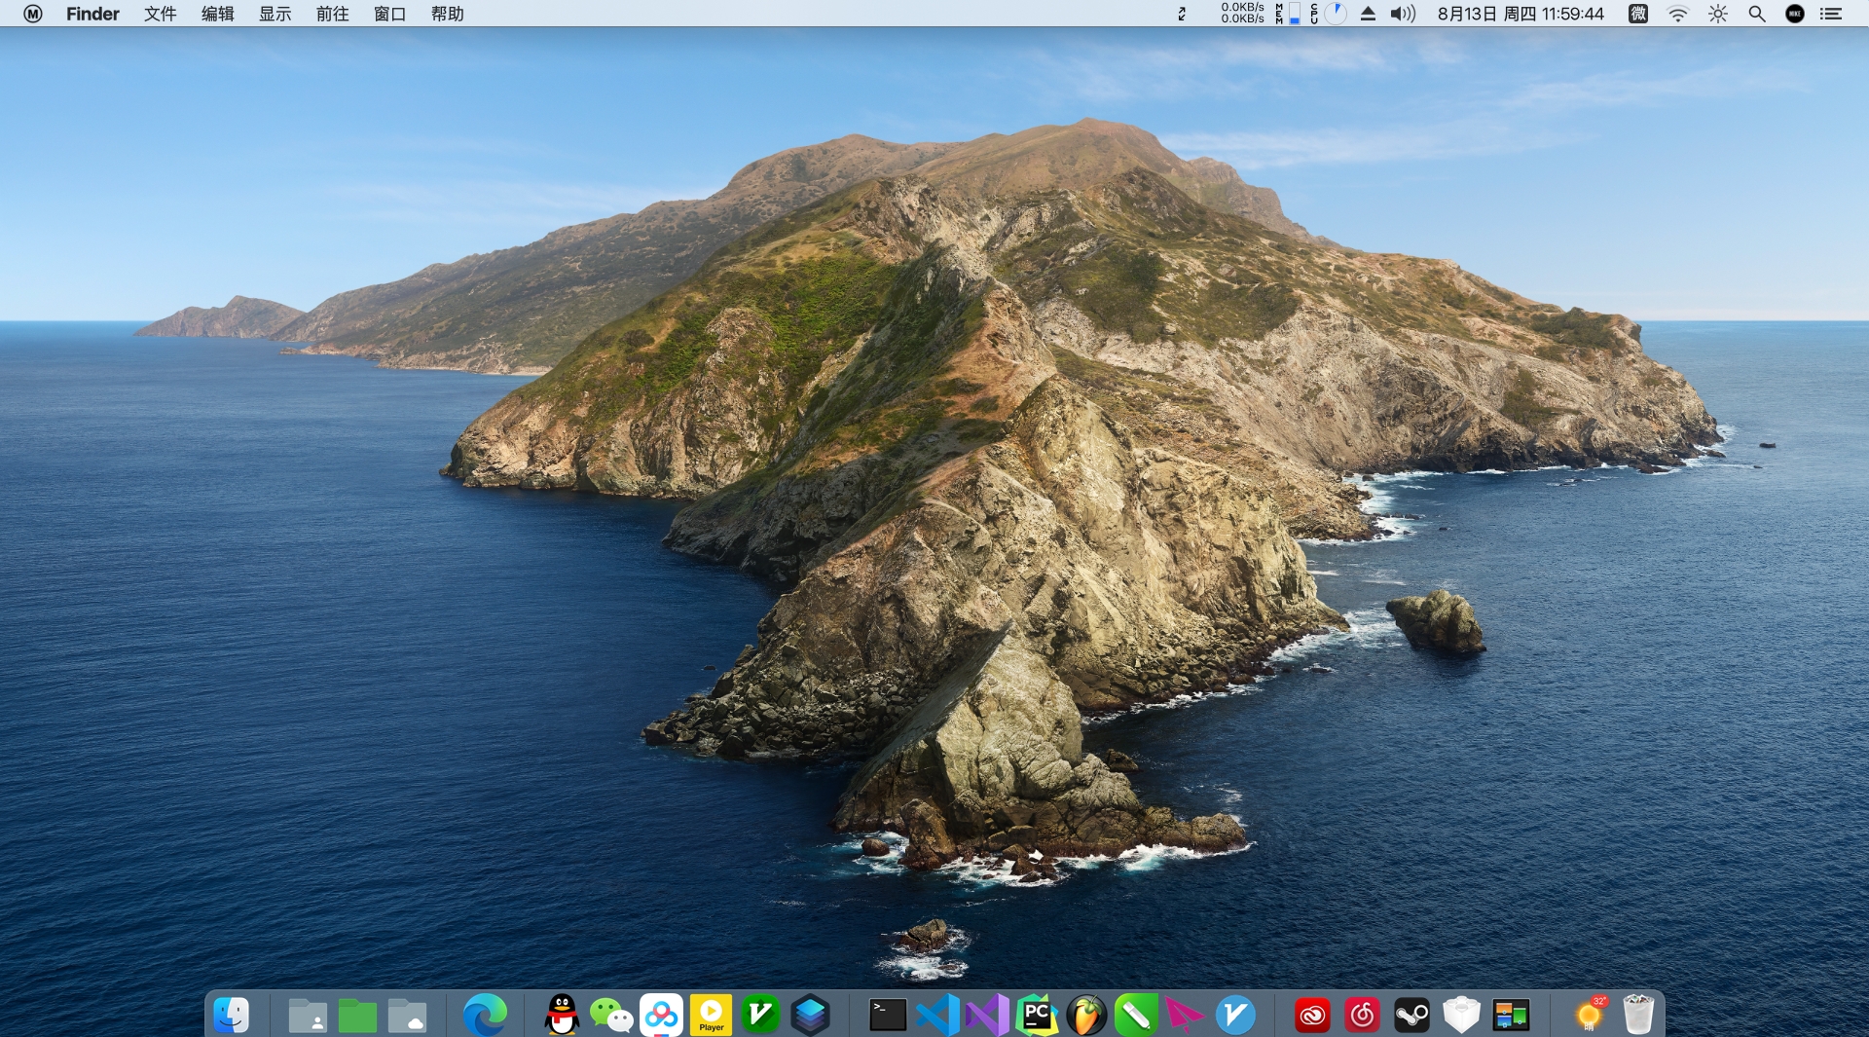
Task: Open the dark window-layout app icon
Action: [x=1511, y=1016]
